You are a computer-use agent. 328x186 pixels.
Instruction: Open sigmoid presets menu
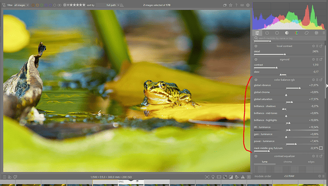pyautogui.click(x=317, y=59)
